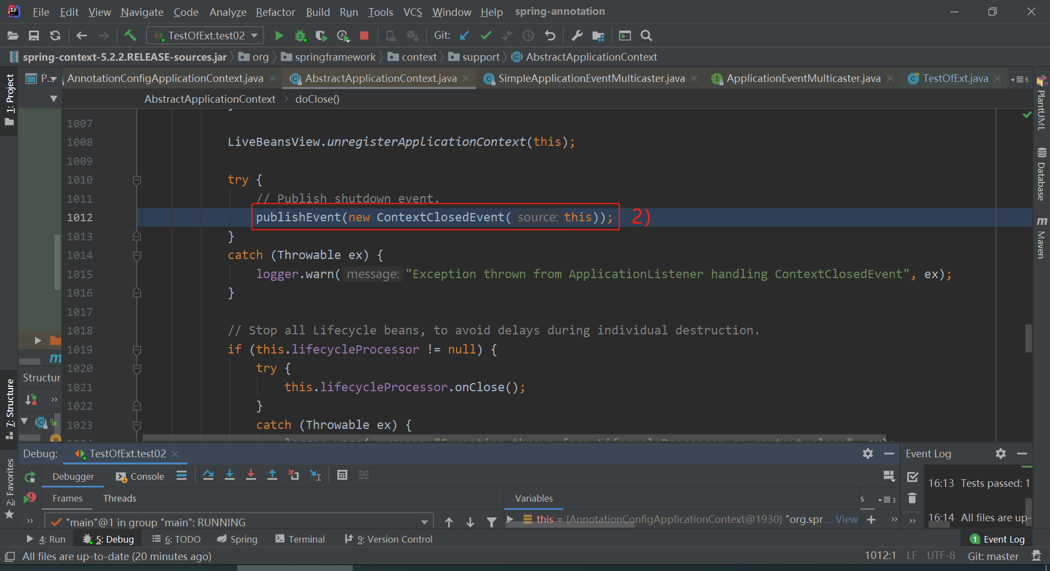Click Search Everywhere magnifier icon
Image resolution: width=1050 pixels, height=571 pixels.
tap(646, 36)
